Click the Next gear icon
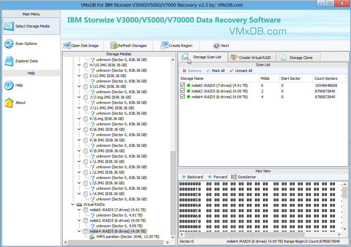 pos(216,46)
